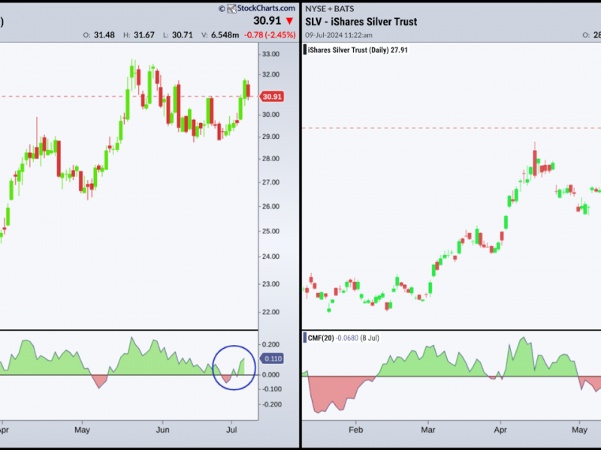This screenshot has height=450, width=601.
Task: Click the blue 0.110 CMF value tag
Action: click(x=272, y=358)
